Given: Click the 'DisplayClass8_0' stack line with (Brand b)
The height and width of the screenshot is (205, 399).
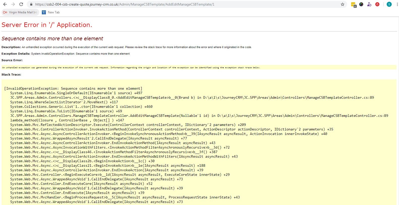Looking at the screenshot, I should 192,98.
